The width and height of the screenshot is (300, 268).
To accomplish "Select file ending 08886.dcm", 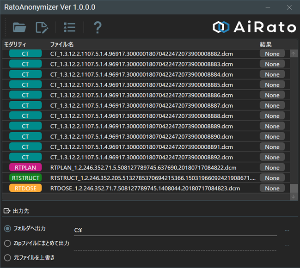I will point(141,95).
